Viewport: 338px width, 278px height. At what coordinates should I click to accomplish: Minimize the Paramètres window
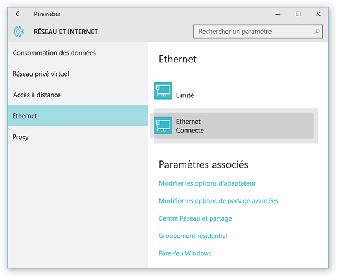[x=278, y=14]
